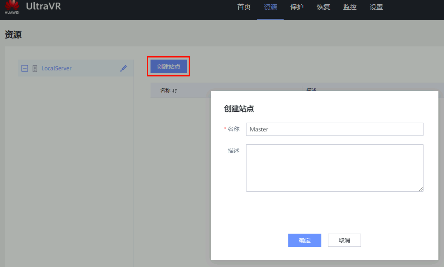Cancel the dialog with 取消

[344, 240]
